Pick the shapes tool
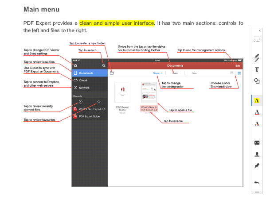 [x=257, y=81]
